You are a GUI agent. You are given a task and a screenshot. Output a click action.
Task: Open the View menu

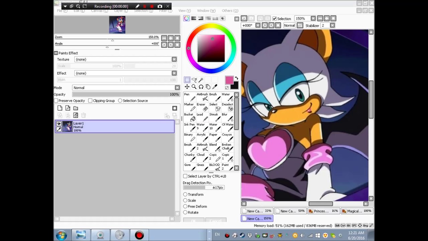(x=185, y=11)
